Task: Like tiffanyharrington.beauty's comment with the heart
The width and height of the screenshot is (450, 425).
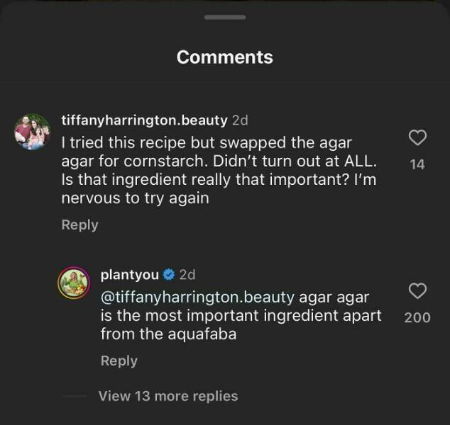Action: pos(418,137)
